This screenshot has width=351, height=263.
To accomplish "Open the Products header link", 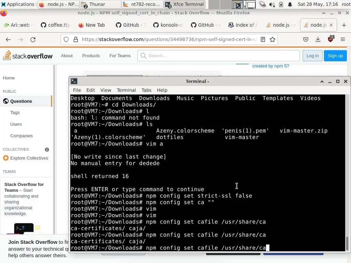I will pyautogui.click(x=91, y=56).
